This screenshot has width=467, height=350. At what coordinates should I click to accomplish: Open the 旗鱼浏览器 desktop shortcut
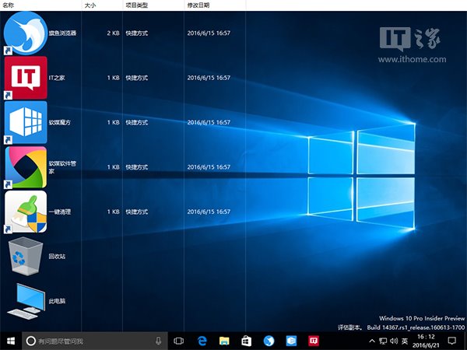click(26, 33)
